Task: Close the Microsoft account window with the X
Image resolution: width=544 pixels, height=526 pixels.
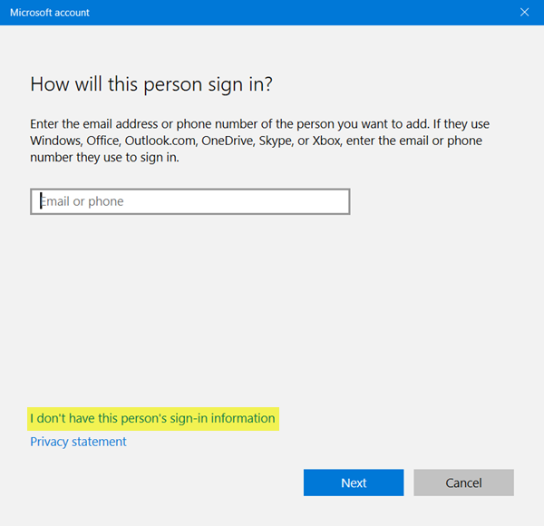Action: 525,12
